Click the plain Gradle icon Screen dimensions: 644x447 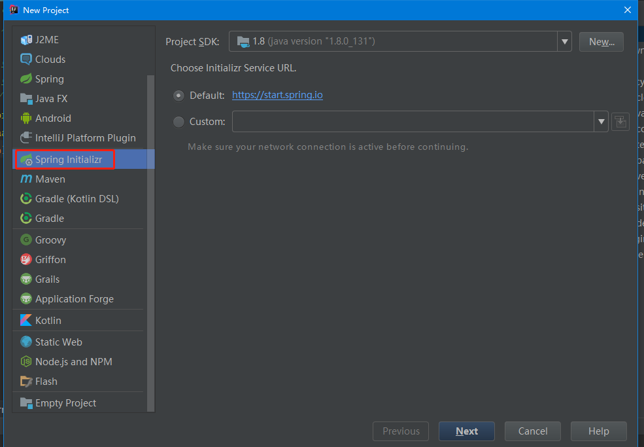tap(26, 219)
